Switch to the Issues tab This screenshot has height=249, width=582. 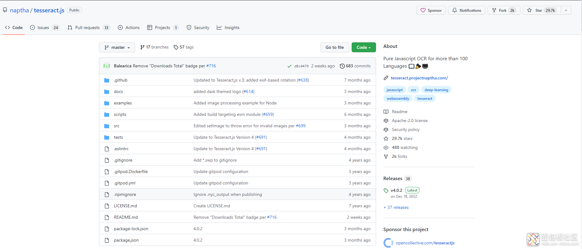tap(45, 27)
